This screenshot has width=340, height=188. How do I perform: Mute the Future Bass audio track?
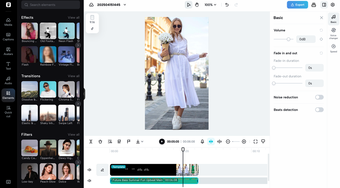click(90, 181)
